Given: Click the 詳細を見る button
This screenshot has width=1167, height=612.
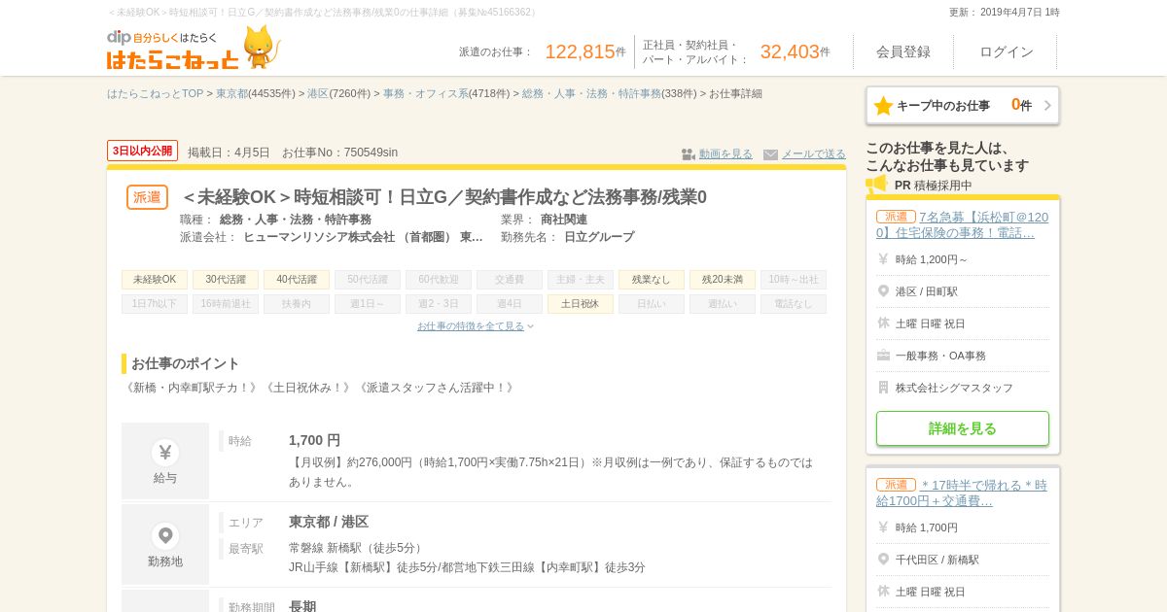Looking at the screenshot, I should (x=963, y=428).
